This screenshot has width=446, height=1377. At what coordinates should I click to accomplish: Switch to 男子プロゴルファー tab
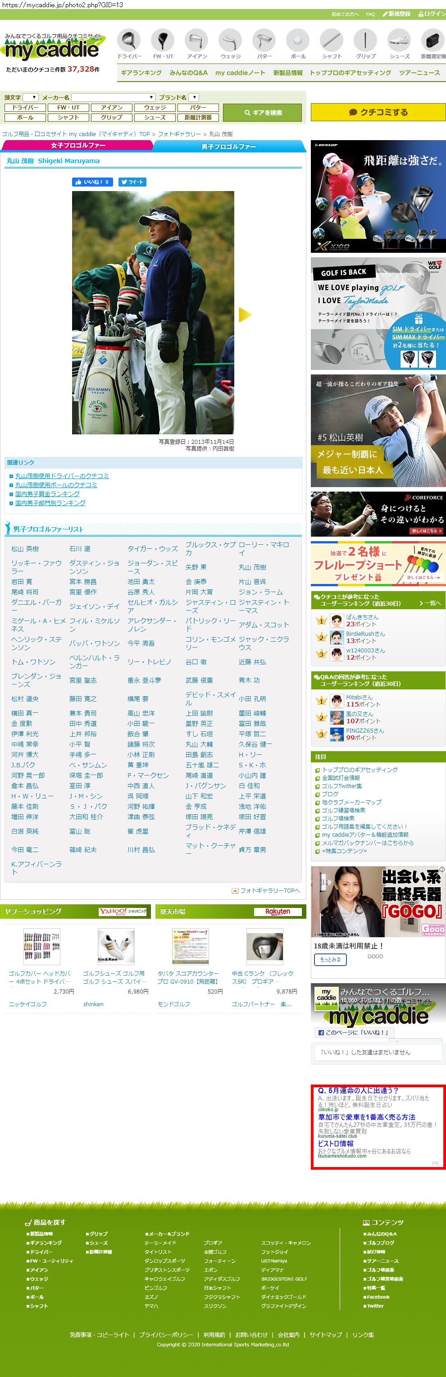228,146
